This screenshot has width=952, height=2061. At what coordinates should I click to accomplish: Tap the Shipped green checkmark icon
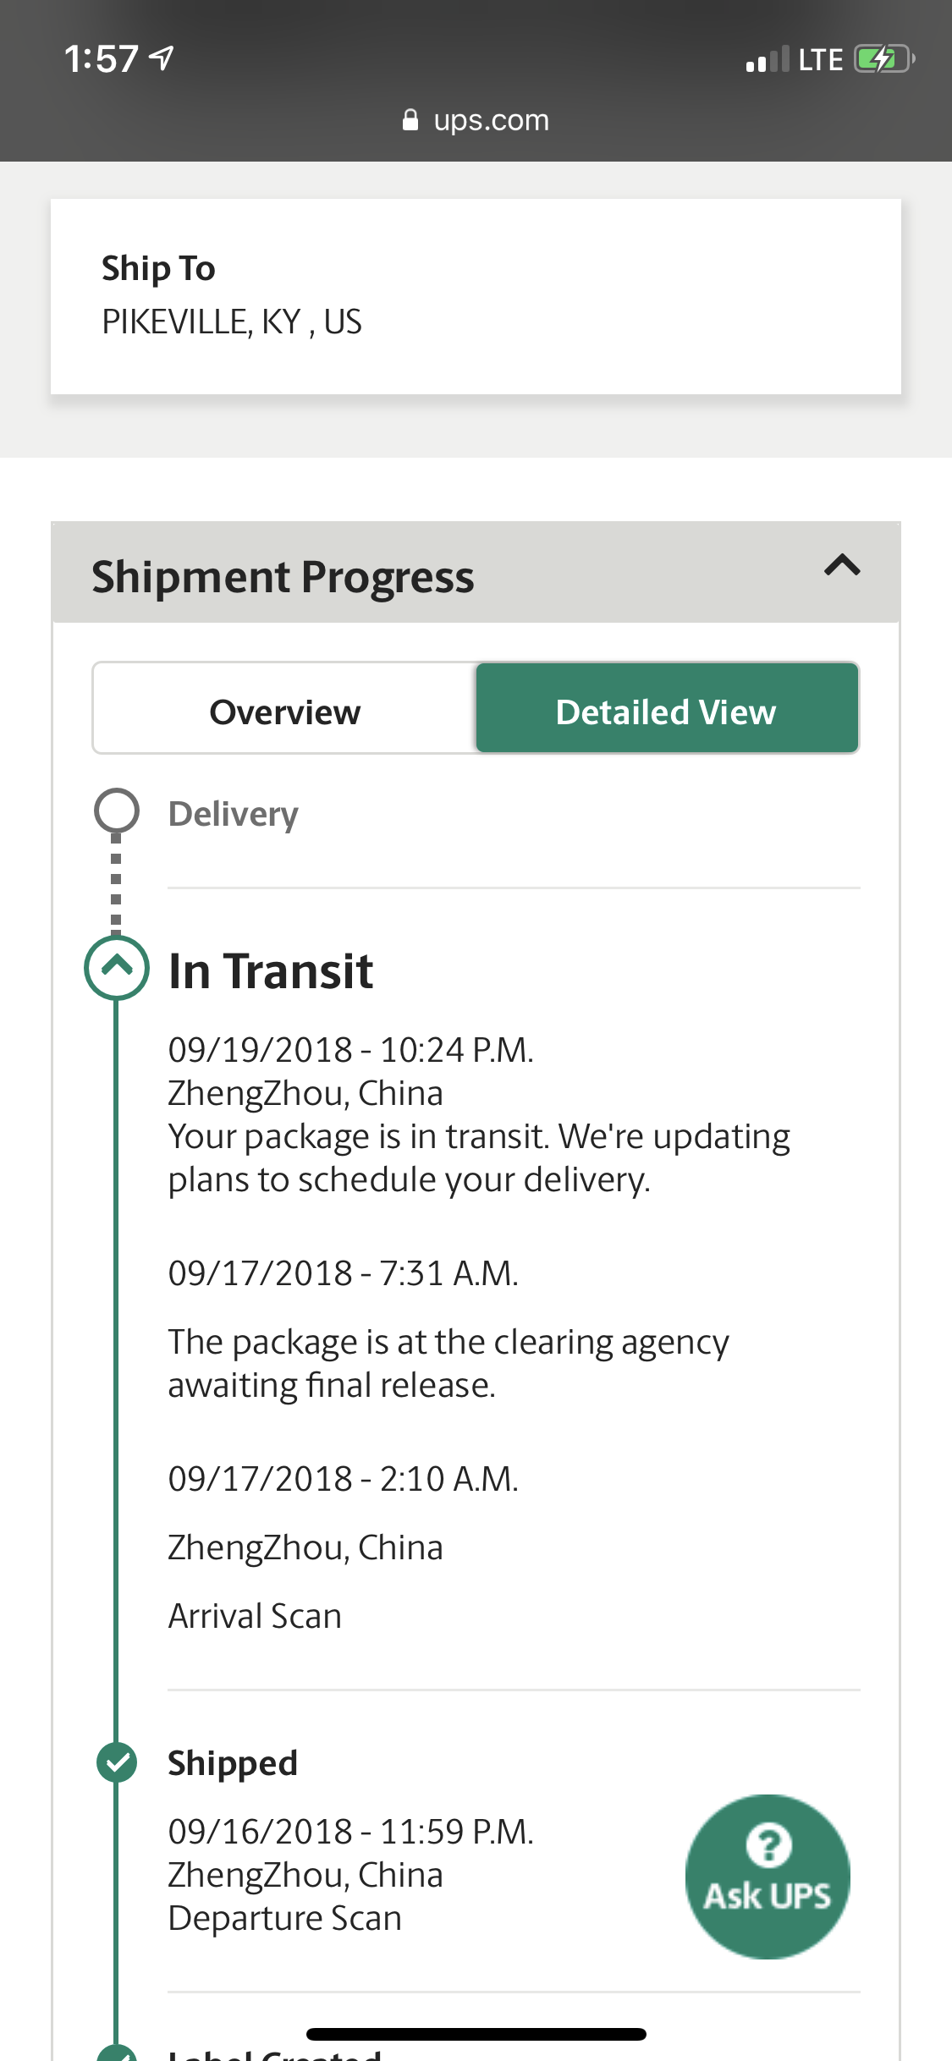(117, 1763)
